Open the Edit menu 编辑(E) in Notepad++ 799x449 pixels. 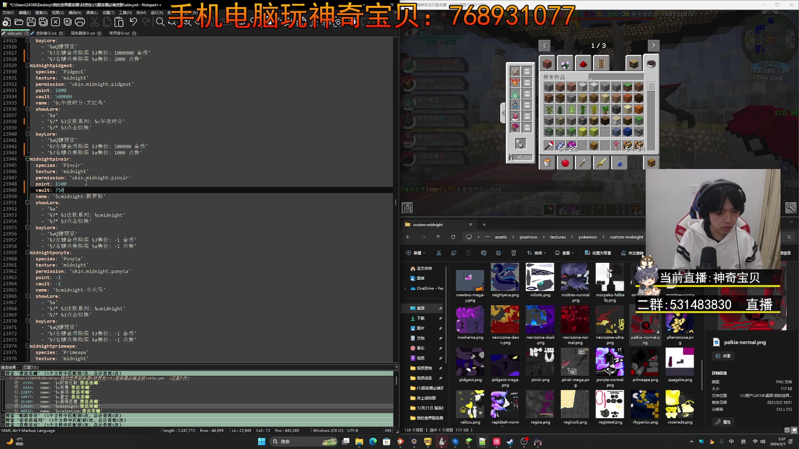[25, 13]
